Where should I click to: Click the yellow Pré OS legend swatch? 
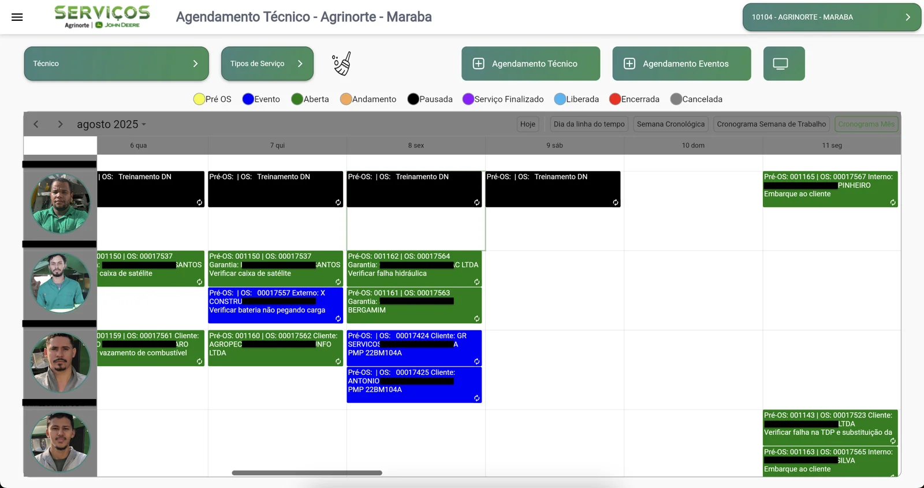coord(199,99)
